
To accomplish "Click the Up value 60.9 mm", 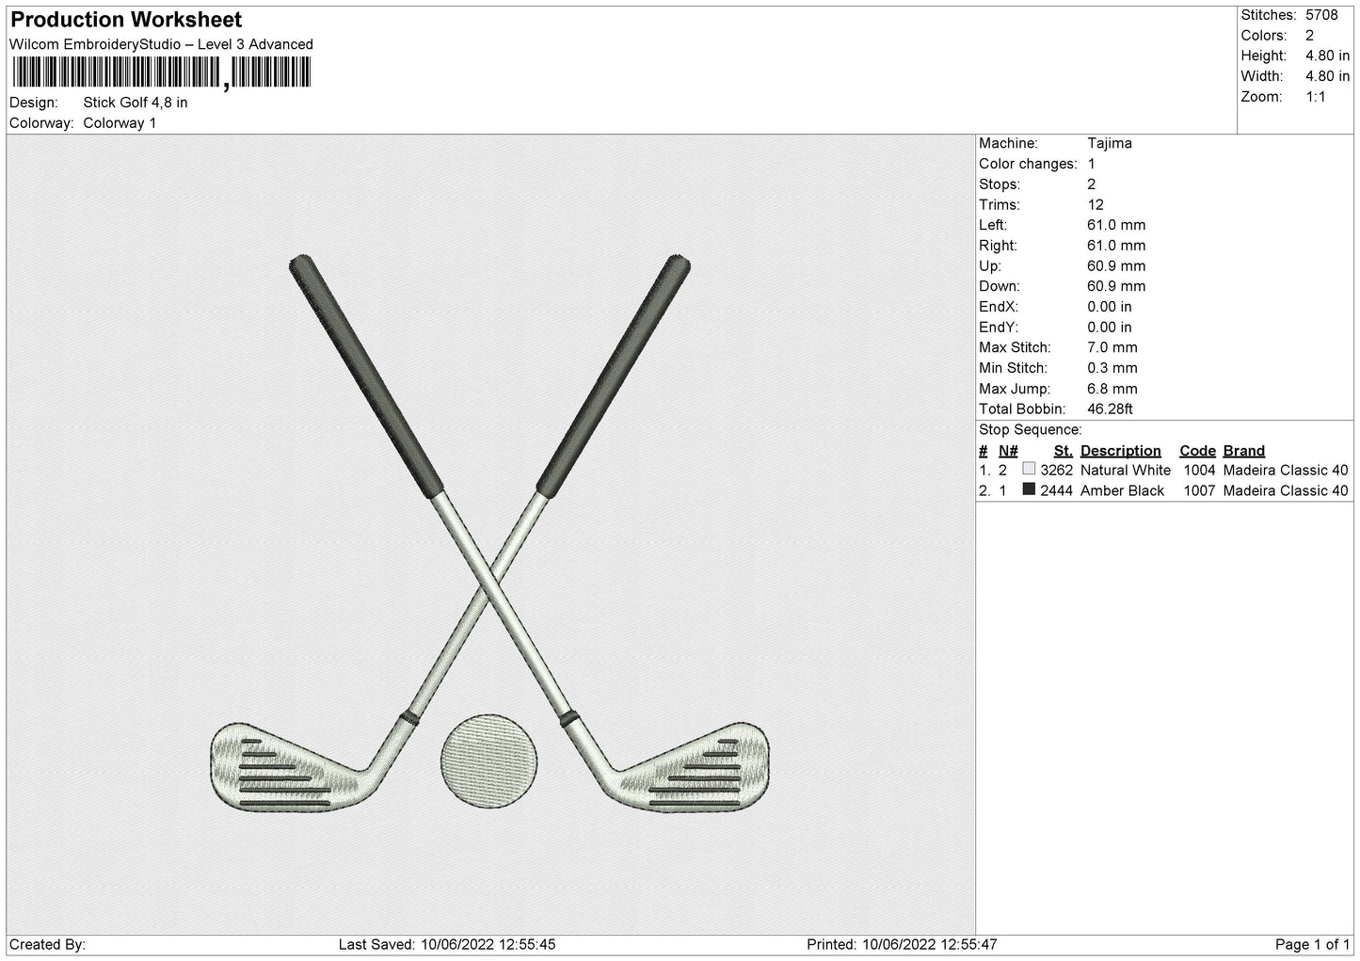I will pyautogui.click(x=1116, y=266).
